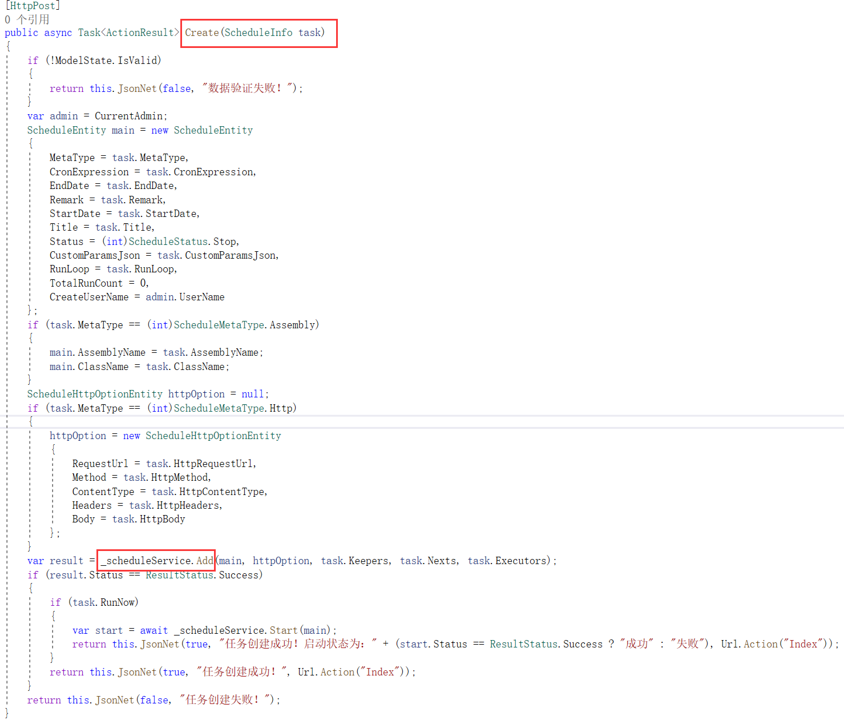The image size is (844, 720).
Task: Click the Create method name
Action: click(201, 33)
